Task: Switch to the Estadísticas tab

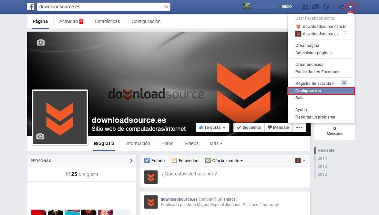Action: coord(107,21)
